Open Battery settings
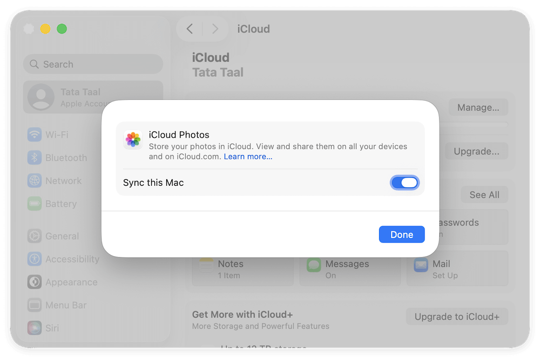540x358 pixels. point(60,204)
